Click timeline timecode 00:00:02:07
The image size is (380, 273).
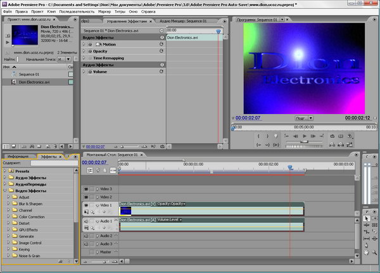(x=94, y=162)
